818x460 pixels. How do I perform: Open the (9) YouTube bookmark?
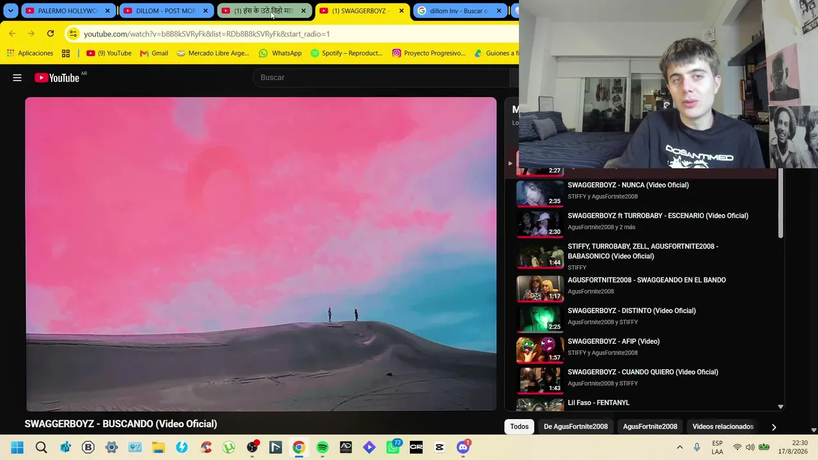109,53
